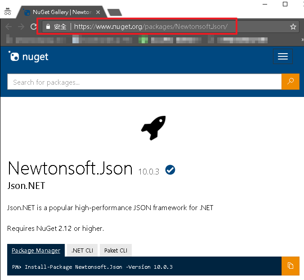Close the NuGet Gallery tab
Image resolution: width=304 pixels, height=280 pixels.
(98, 12)
